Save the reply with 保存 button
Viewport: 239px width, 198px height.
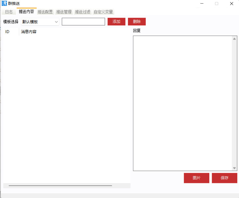tap(224, 178)
